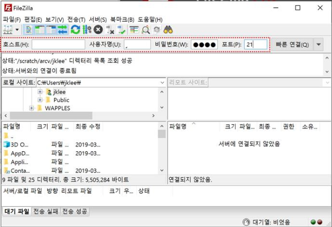This screenshot has width=332, height=227.
Task: Select the WAPPLES folder in tree
Action: 58,108
